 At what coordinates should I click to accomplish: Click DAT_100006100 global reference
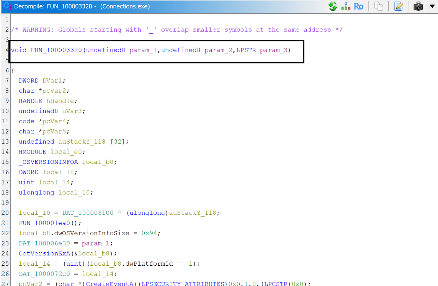click(88, 213)
